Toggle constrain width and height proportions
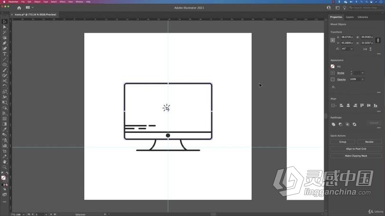Screen dimensions: 385x216 tap(378, 40)
